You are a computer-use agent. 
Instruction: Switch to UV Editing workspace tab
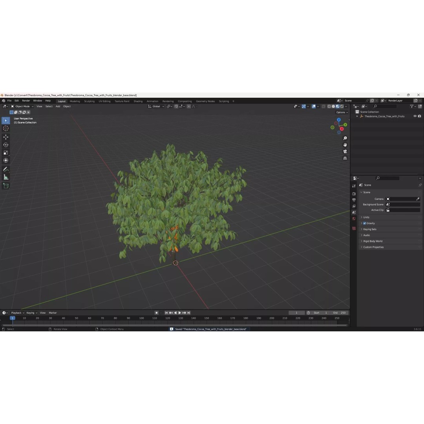pos(105,101)
